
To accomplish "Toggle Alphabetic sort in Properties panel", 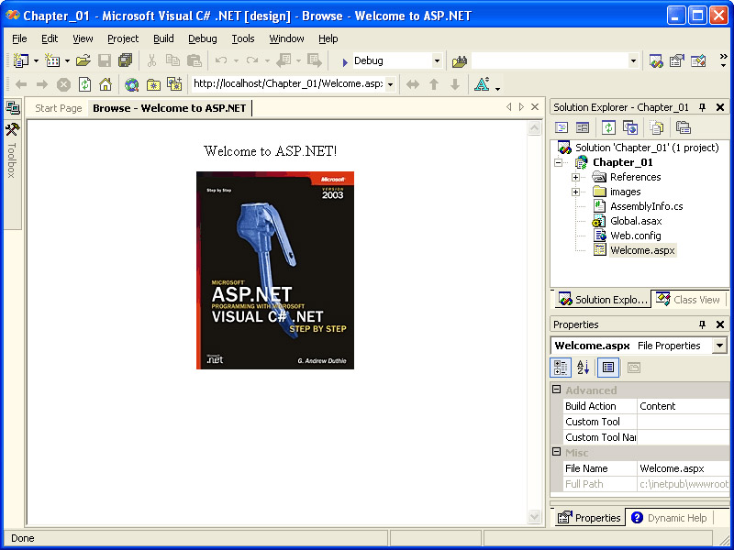I will point(584,368).
